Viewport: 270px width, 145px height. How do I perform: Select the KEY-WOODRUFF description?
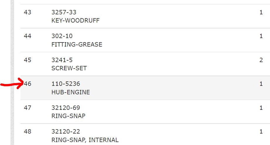[x=75, y=21]
